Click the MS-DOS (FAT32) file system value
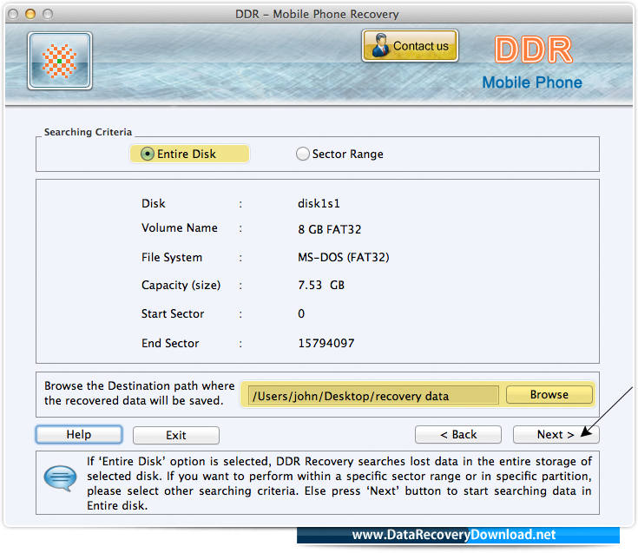The image size is (638, 553). pyautogui.click(x=344, y=257)
